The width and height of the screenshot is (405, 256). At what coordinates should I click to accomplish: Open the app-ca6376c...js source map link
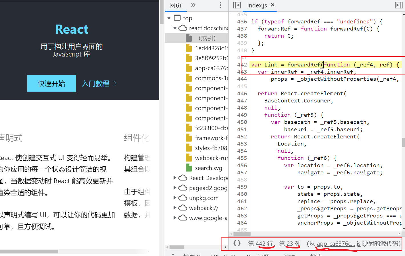tap(339, 244)
